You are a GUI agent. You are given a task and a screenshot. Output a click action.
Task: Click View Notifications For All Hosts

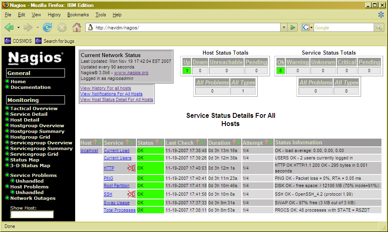point(111,94)
